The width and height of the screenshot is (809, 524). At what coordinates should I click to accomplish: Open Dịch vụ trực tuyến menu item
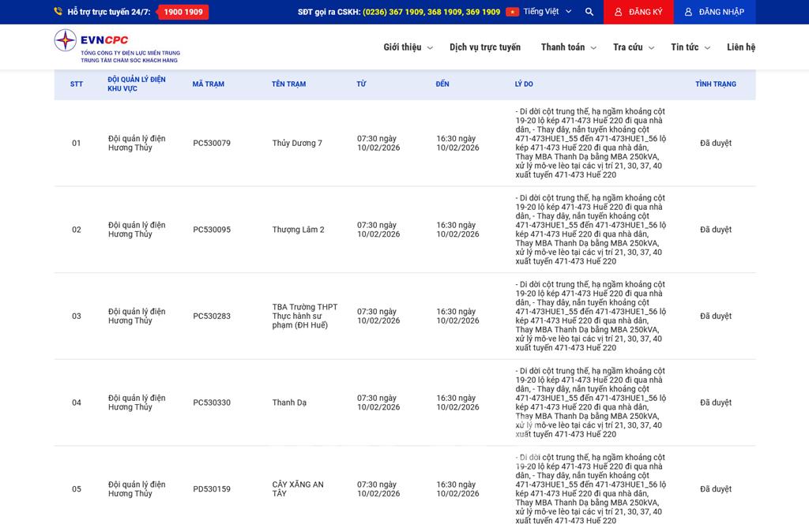[x=485, y=47]
